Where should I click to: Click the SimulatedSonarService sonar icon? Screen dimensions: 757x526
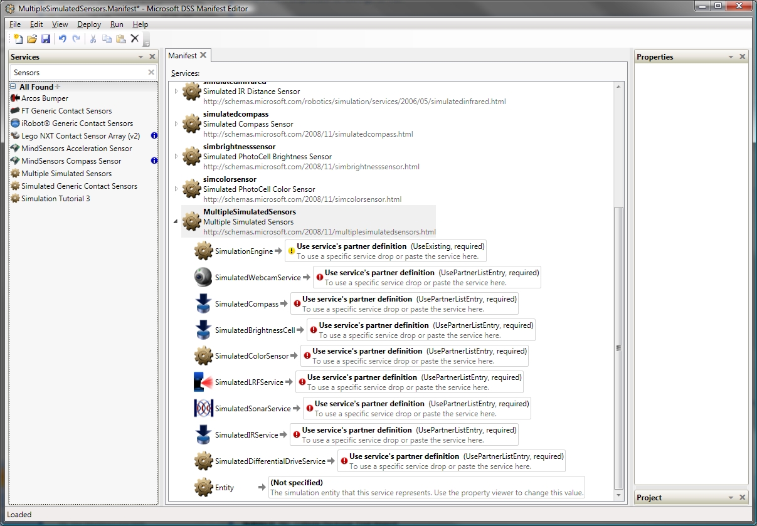point(203,408)
